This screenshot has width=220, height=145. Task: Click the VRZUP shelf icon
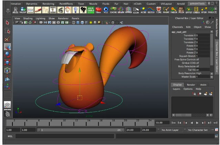[x=23, y=10]
